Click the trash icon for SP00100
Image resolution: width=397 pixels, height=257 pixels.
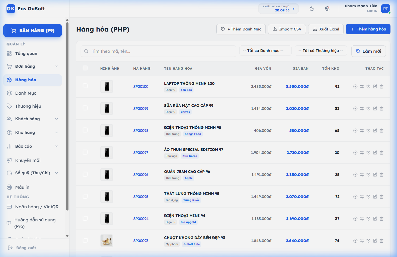click(x=382, y=86)
